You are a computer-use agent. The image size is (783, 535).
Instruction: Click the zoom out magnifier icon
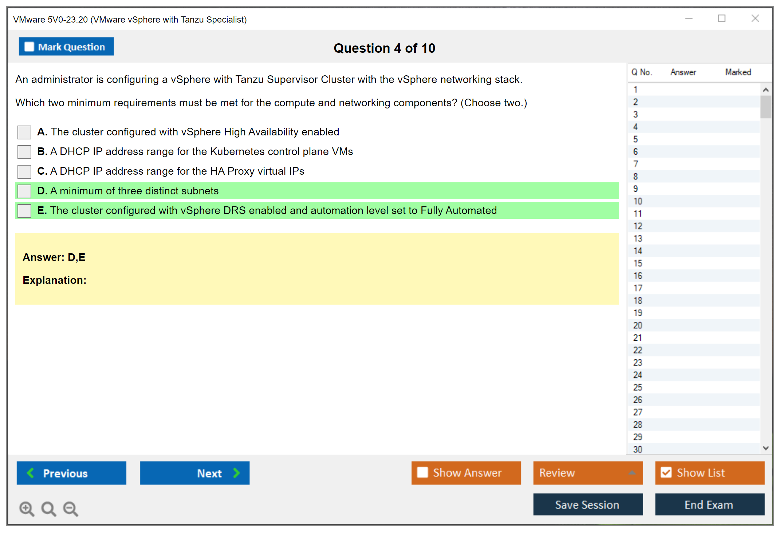(x=70, y=508)
